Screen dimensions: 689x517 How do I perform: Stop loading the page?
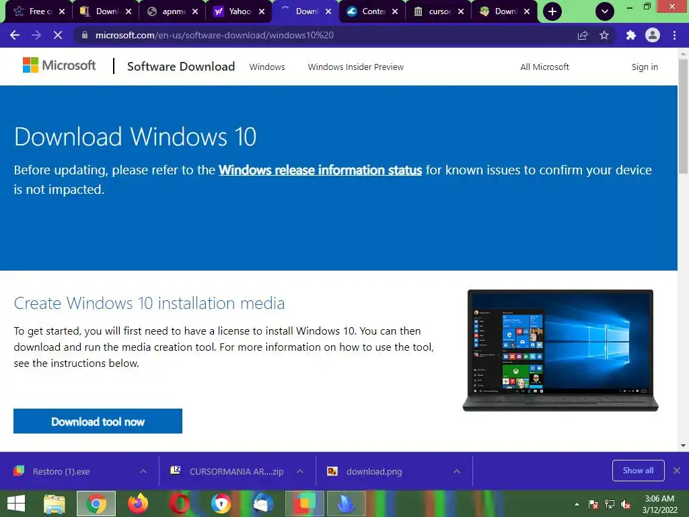tap(58, 35)
